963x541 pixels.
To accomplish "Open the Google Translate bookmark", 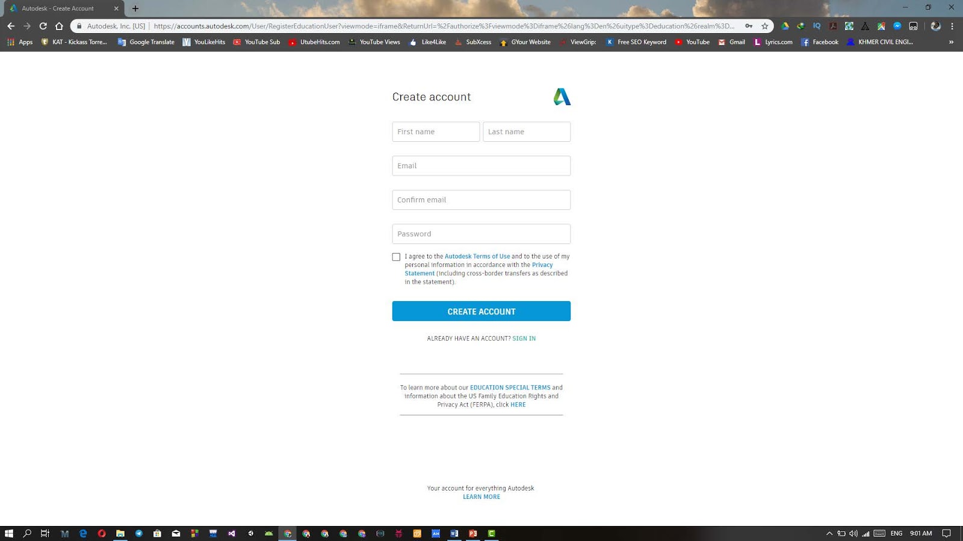I will pos(145,42).
